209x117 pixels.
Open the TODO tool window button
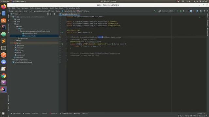point(85,113)
